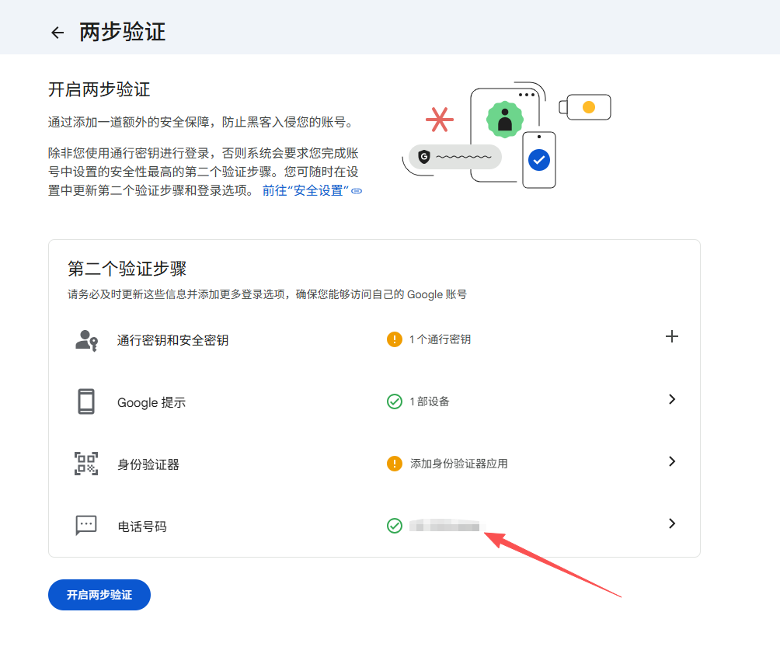This screenshot has height=657, width=780.
Task: Open the 前往"安全设置" link
Action: [x=312, y=190]
